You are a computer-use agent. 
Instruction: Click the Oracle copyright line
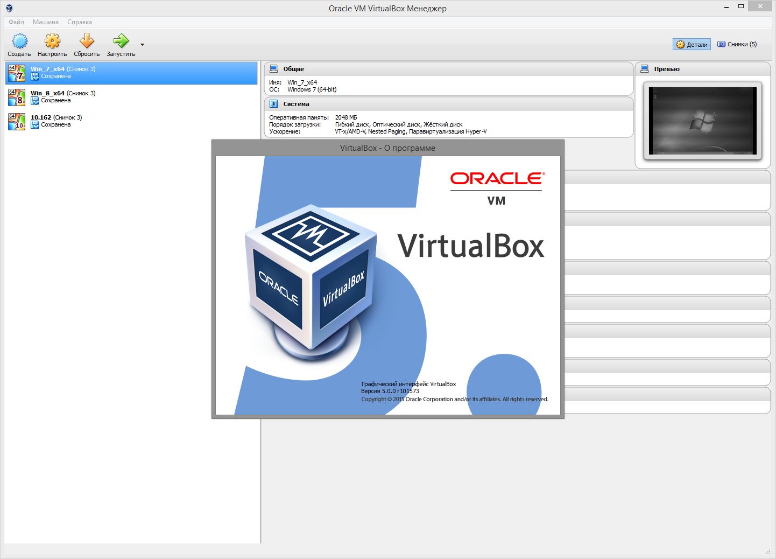[455, 400]
